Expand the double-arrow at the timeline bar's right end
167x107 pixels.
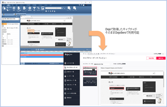[90, 50]
